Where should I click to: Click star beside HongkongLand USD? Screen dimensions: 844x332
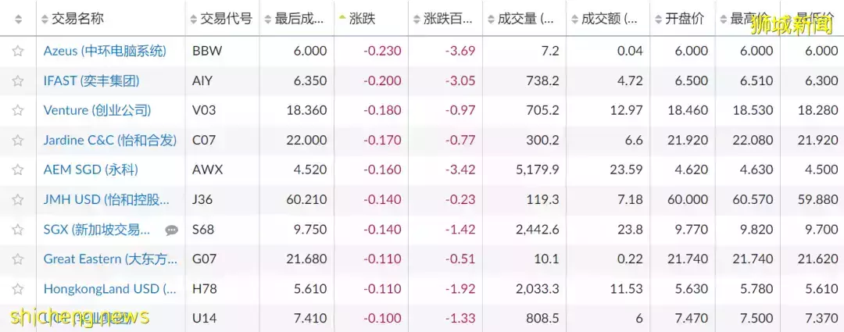click(x=18, y=289)
